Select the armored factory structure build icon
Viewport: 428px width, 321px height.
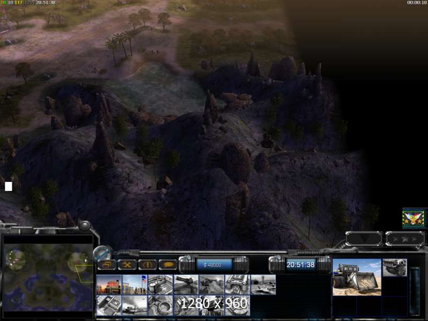pyautogui.click(x=237, y=285)
